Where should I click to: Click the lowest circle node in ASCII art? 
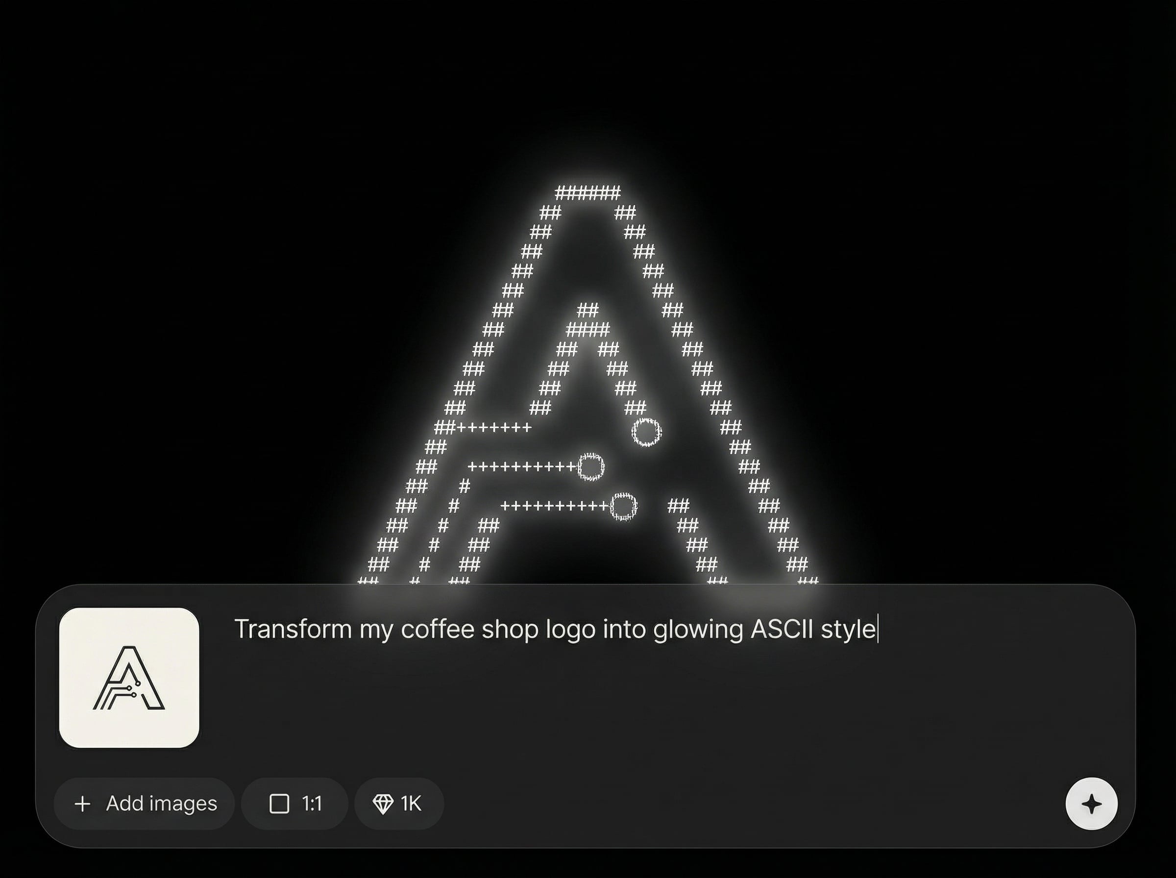pyautogui.click(x=623, y=507)
